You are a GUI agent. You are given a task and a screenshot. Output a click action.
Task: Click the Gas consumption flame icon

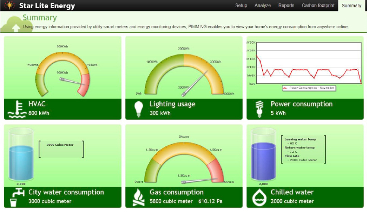[138, 197]
